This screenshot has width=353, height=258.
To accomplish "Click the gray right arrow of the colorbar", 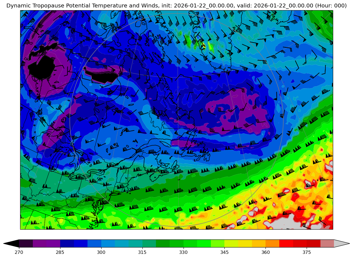I will click(x=341, y=243).
